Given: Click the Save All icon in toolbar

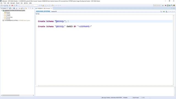Looking at the screenshot, I should [x=7, y=5].
